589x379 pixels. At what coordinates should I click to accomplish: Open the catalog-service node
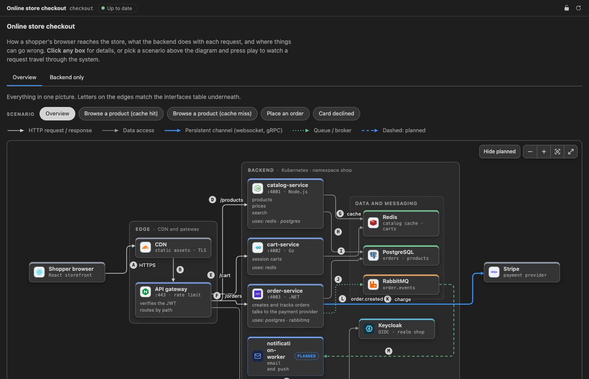(285, 204)
